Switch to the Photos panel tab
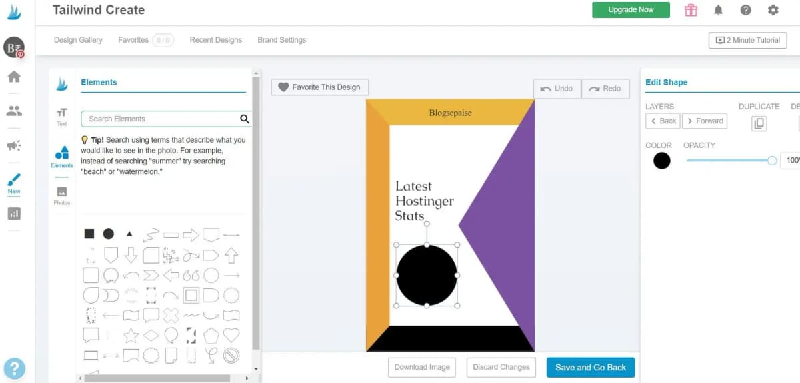This screenshot has width=800, height=383. click(61, 195)
